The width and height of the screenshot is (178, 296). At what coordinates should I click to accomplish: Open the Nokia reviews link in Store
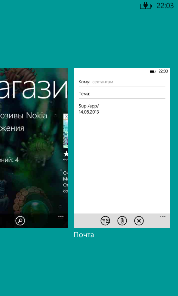click(x=23, y=115)
